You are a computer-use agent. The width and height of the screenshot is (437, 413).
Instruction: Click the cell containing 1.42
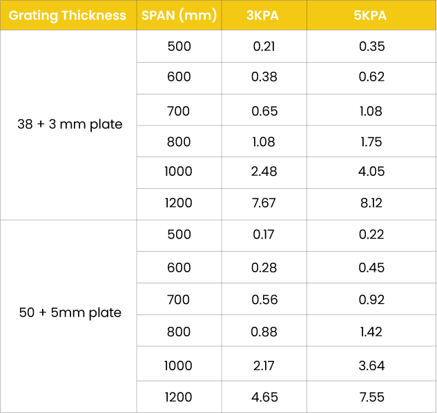coord(371,332)
